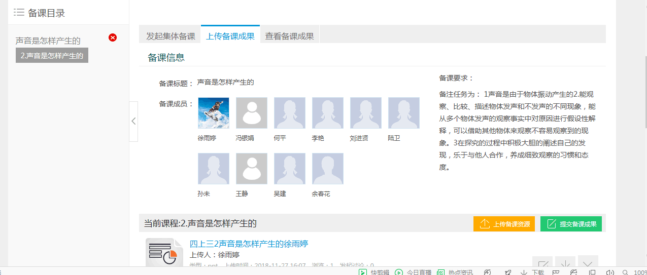Image resolution: width=647 pixels, height=275 pixels.
Task: Click the red delete icon beside 声音是怎样产生的
Action: point(113,37)
